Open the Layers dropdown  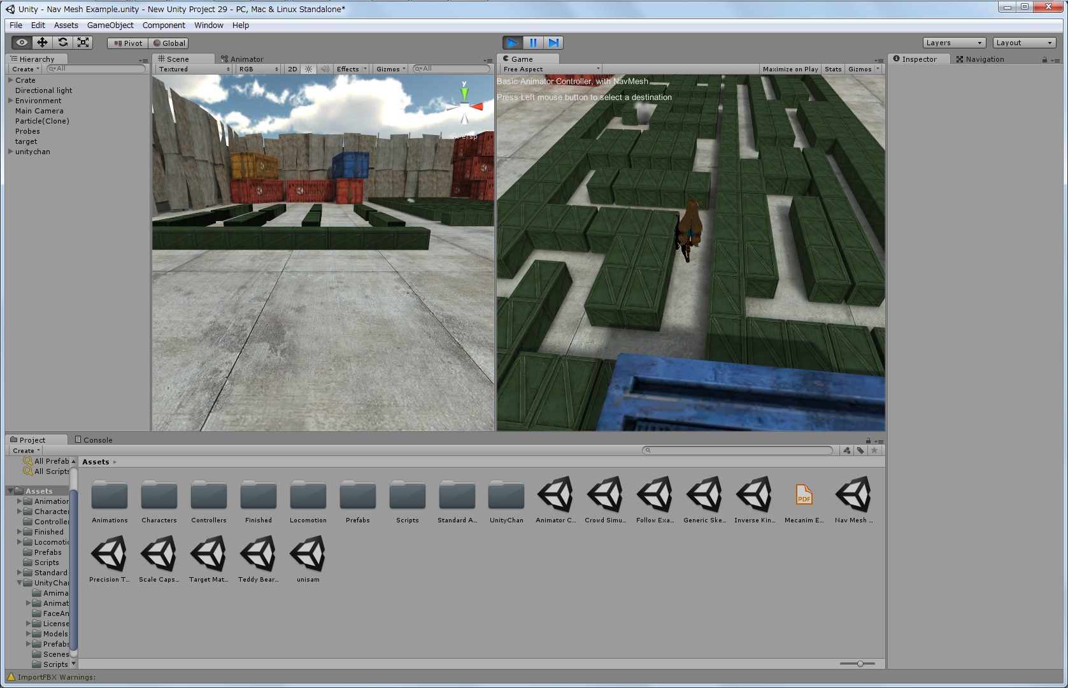(954, 43)
